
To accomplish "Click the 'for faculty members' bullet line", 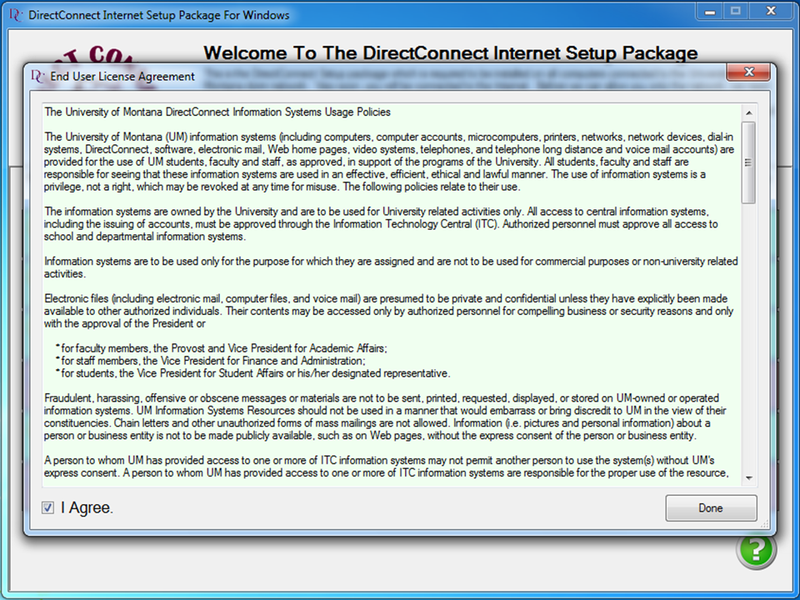I will [222, 348].
